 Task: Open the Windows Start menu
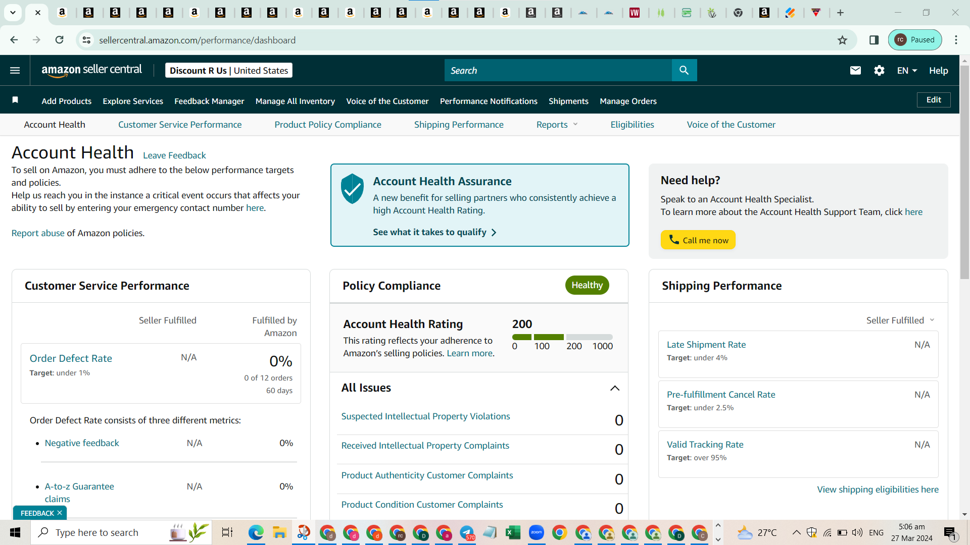pos(15,532)
